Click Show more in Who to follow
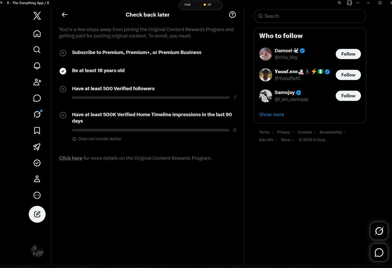This screenshot has height=268, width=392. tap(271, 114)
